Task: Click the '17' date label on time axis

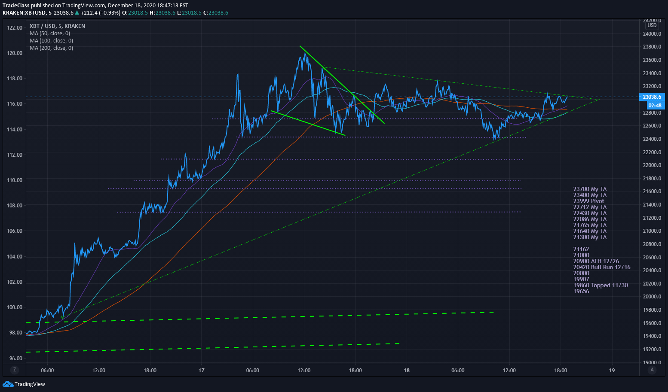Action: (x=202, y=371)
